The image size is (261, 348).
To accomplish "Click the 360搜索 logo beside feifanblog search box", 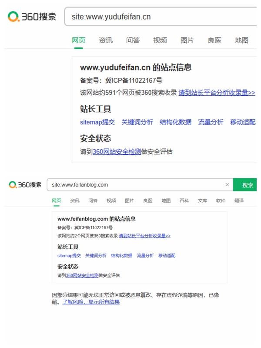I will tap(25, 184).
